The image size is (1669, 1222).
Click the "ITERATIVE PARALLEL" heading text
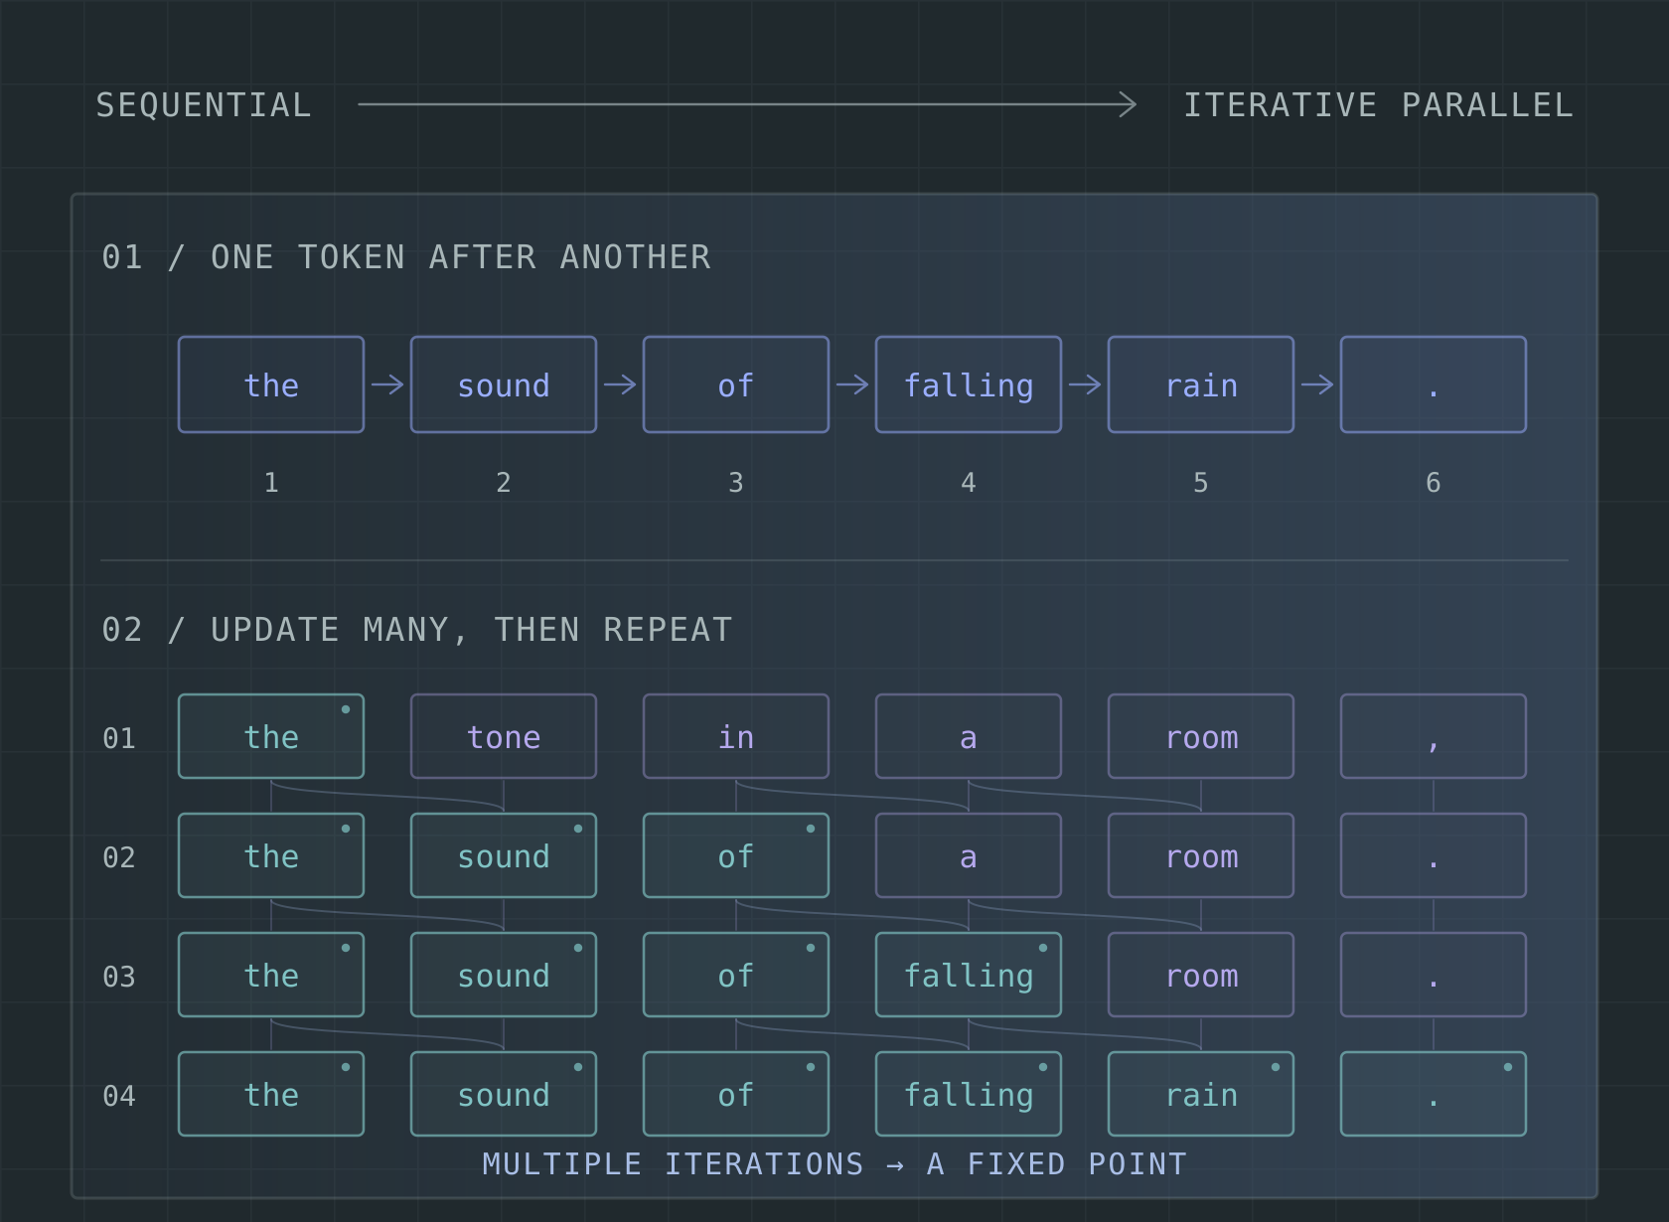pos(1379,105)
